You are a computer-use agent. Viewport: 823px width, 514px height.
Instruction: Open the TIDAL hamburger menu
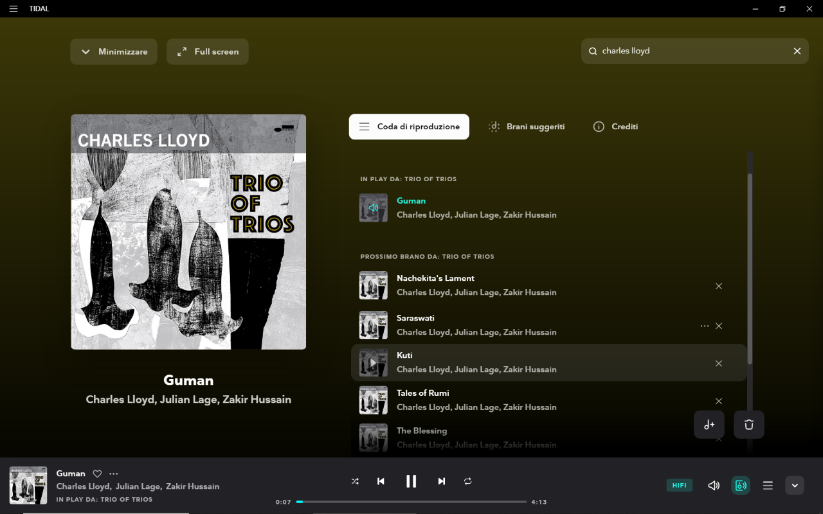[x=14, y=9]
